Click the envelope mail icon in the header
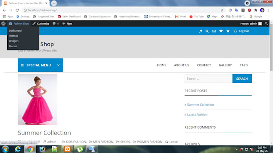This screenshot has width=273, height=153. coord(214,31)
